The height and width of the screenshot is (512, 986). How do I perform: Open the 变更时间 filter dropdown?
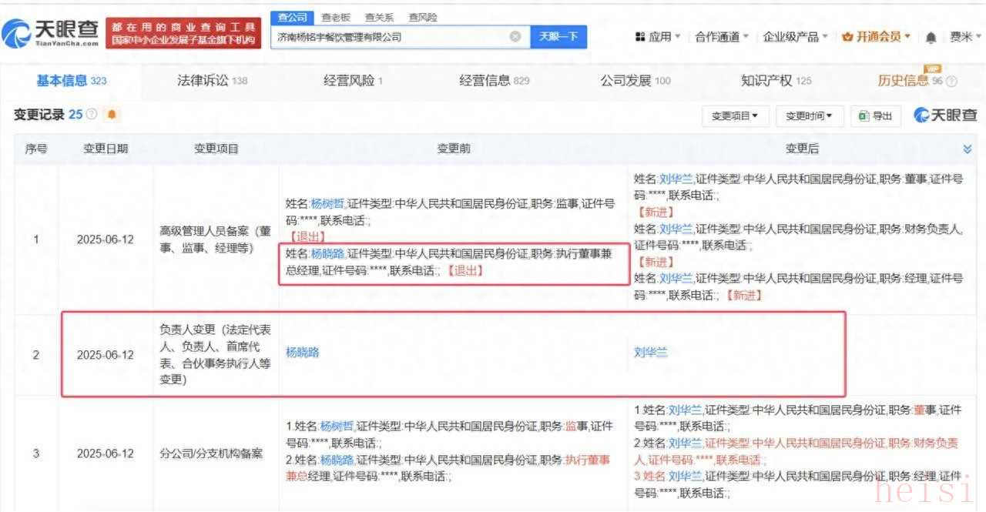[x=809, y=115]
